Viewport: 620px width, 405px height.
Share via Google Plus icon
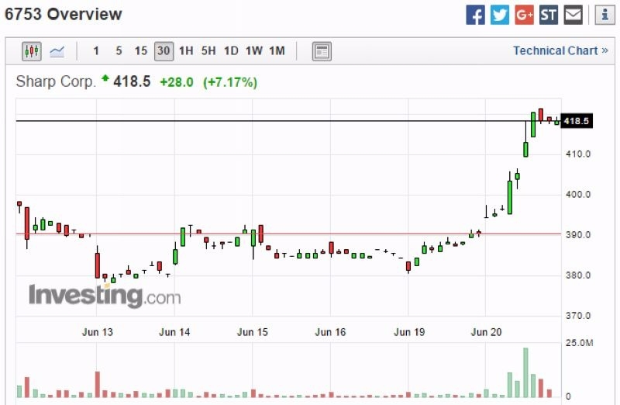(x=525, y=15)
